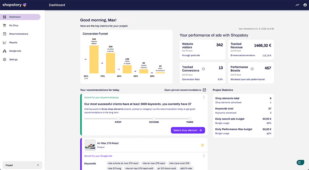Pin the keyword database recommendation

[204, 97]
